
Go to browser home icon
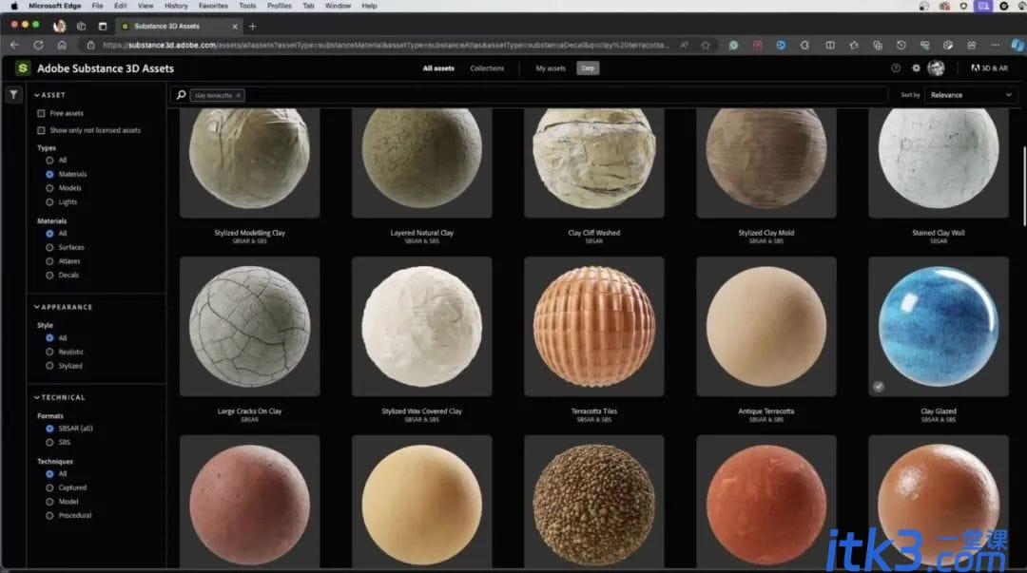pos(62,46)
